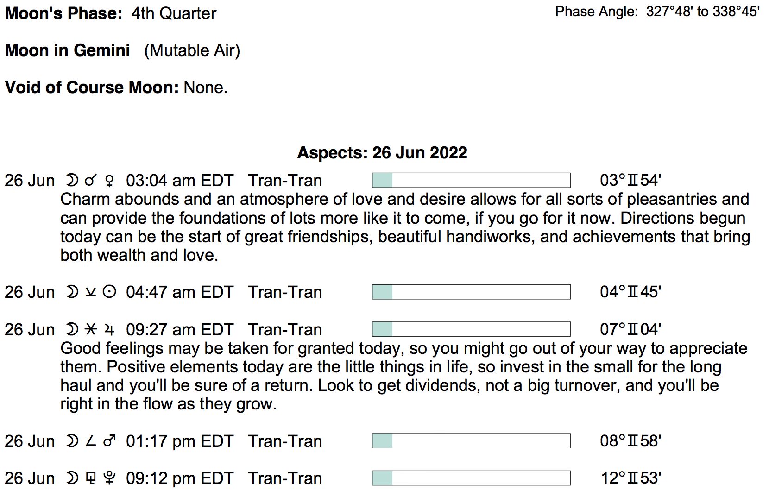Click the Jupiter glyph in the 09:27 am aspect

click(x=109, y=330)
